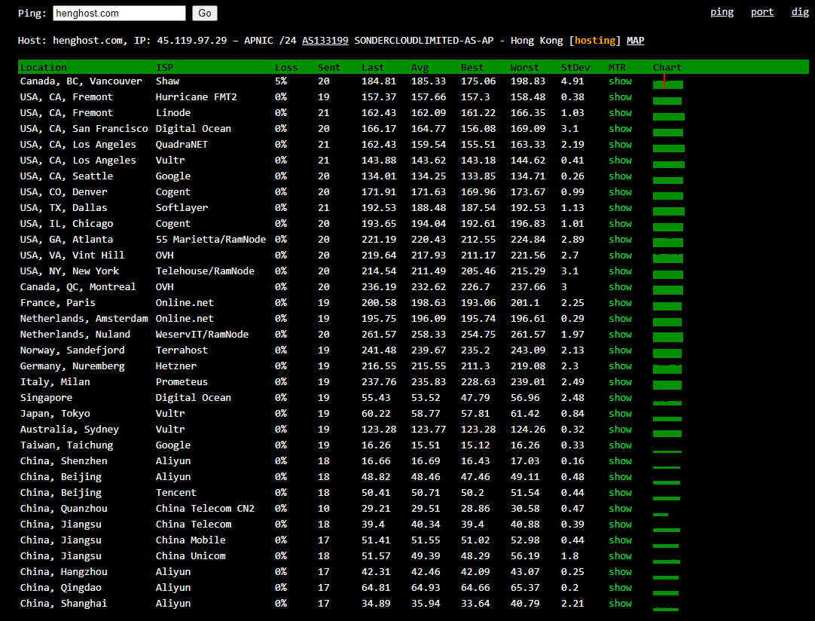Click the Go button
The width and height of the screenshot is (815, 621).
click(205, 13)
